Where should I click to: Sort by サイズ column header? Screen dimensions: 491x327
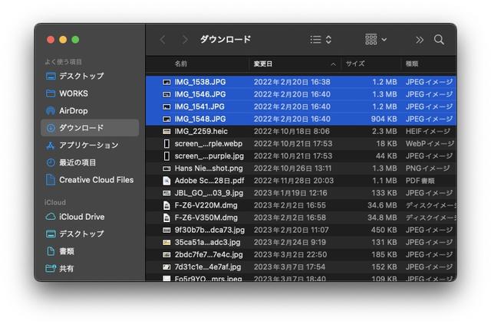tap(355, 64)
